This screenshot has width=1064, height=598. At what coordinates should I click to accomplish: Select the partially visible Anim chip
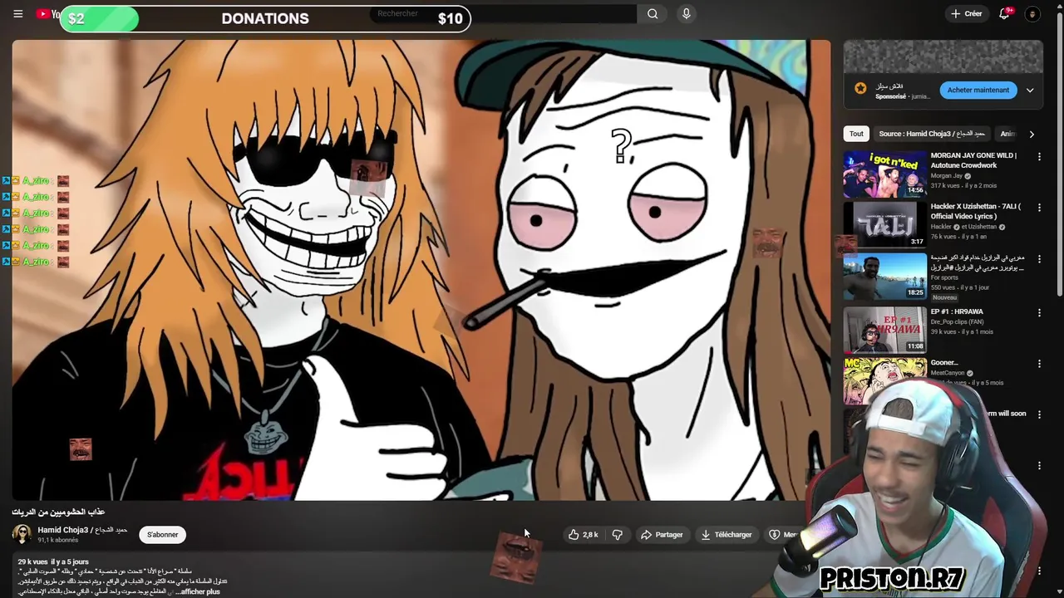(1007, 134)
